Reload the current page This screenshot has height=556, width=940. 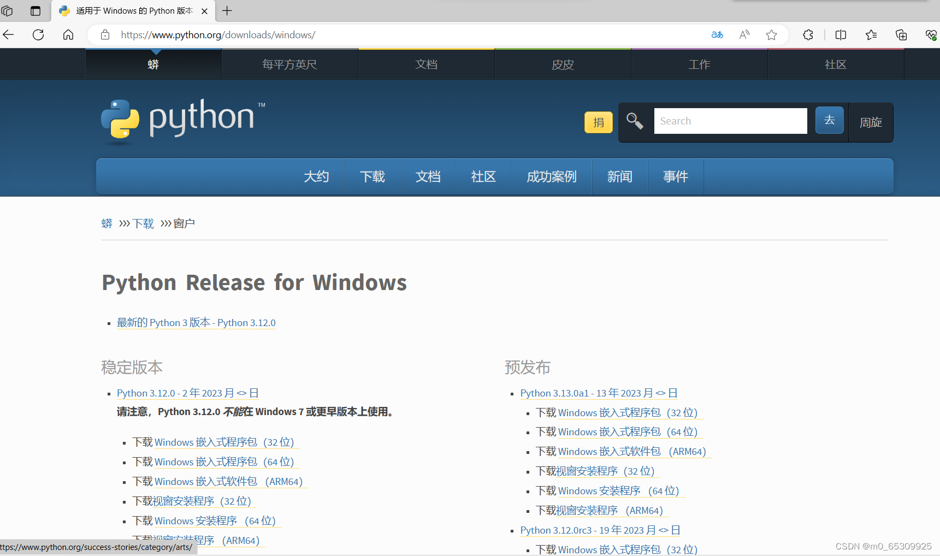coord(38,34)
